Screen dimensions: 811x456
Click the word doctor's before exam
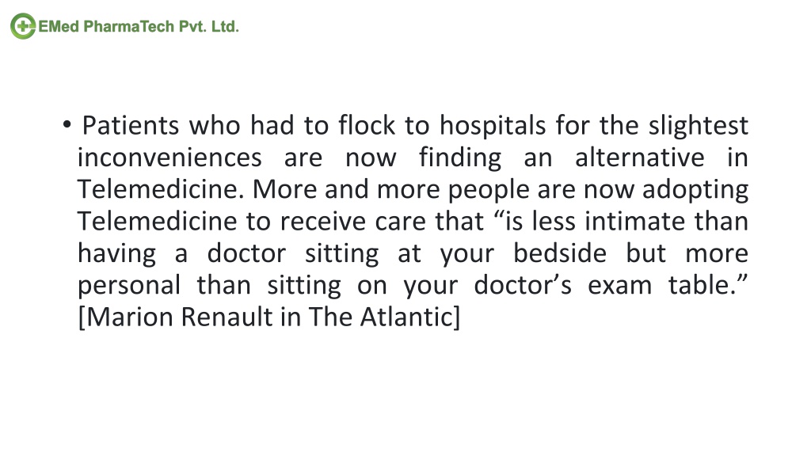(x=523, y=285)
